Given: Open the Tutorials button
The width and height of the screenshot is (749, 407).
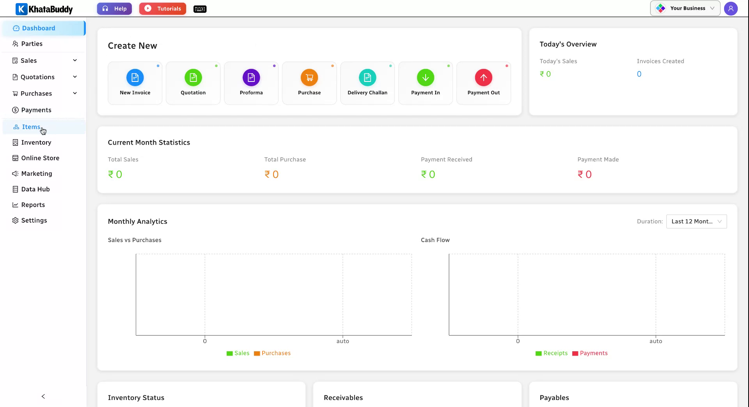Looking at the screenshot, I should [x=163, y=9].
